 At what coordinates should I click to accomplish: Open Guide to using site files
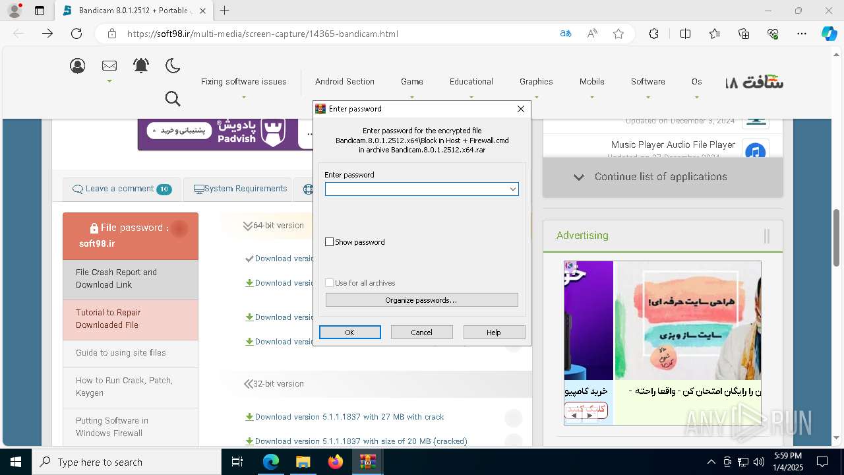click(x=131, y=353)
